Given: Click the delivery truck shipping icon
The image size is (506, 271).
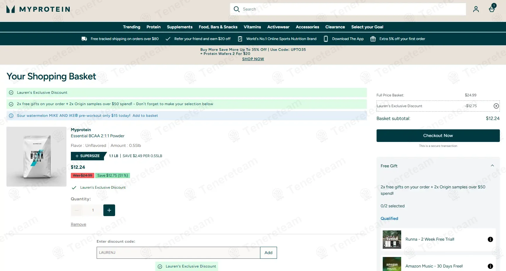Looking at the screenshot, I should (x=84, y=39).
